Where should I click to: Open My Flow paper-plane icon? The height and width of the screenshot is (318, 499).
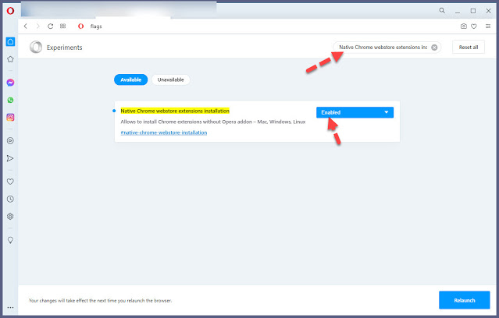(x=10, y=158)
